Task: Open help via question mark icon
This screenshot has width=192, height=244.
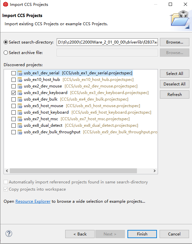Action: (x=9, y=234)
